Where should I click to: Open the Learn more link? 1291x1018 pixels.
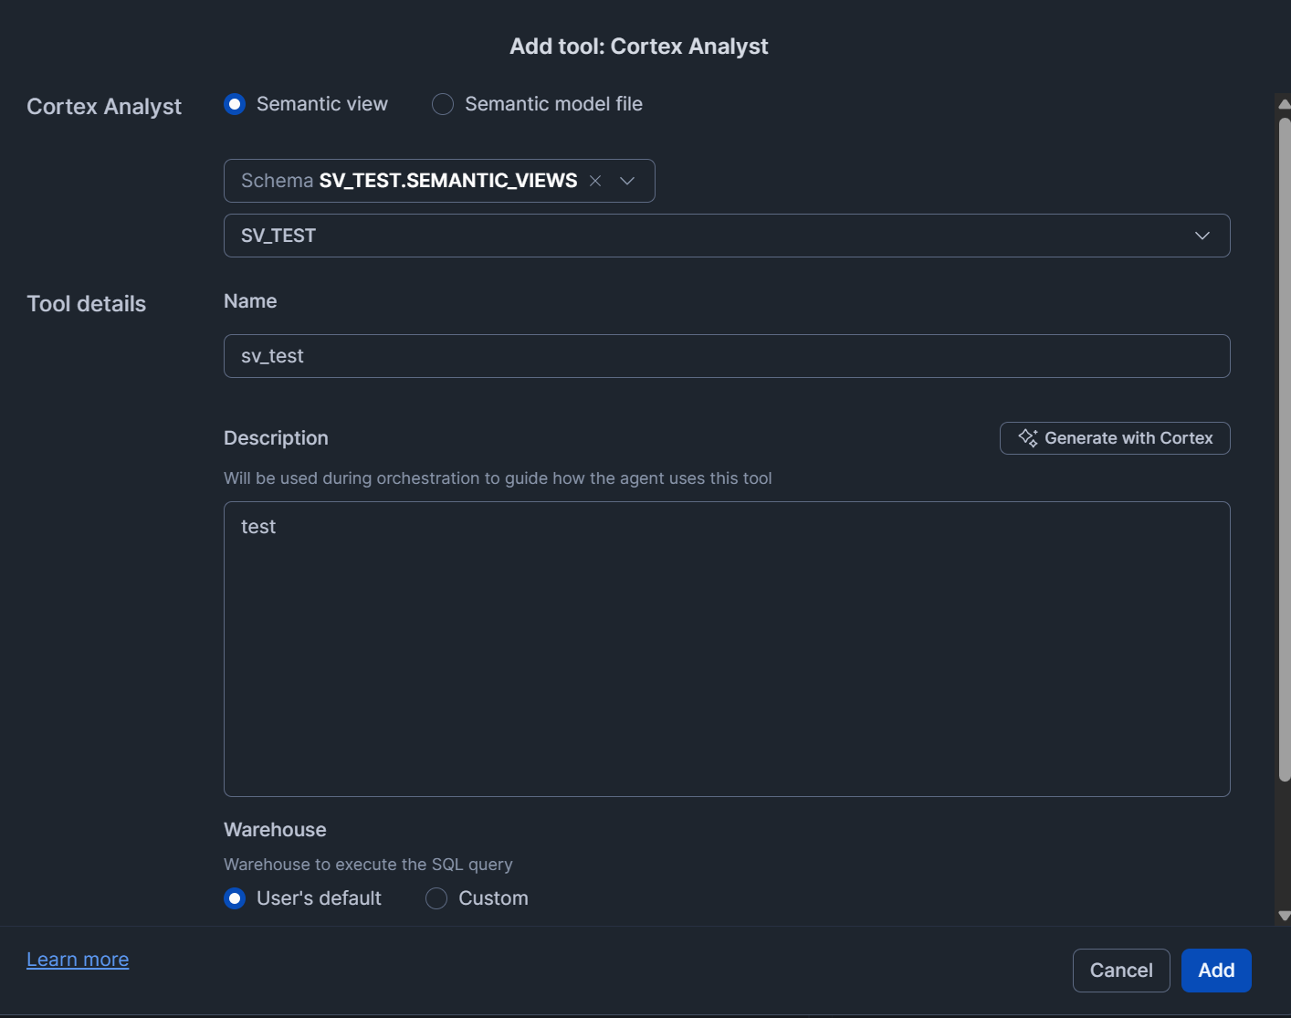point(78,960)
